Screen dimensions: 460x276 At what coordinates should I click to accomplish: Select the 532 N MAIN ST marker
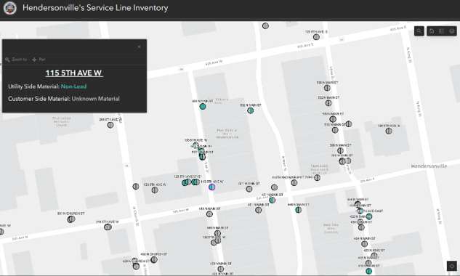coord(328,103)
